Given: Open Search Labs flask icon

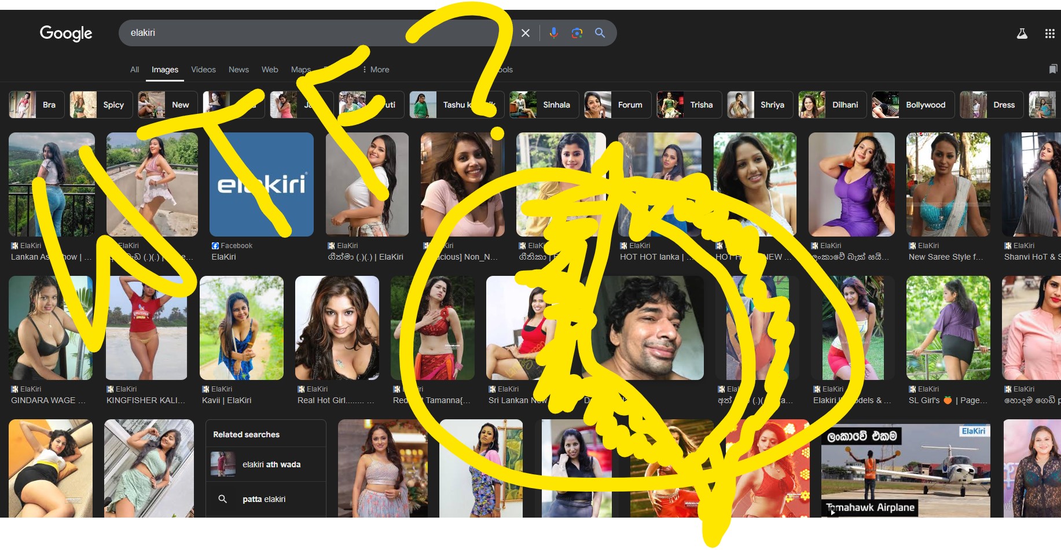Looking at the screenshot, I should [x=1022, y=34].
